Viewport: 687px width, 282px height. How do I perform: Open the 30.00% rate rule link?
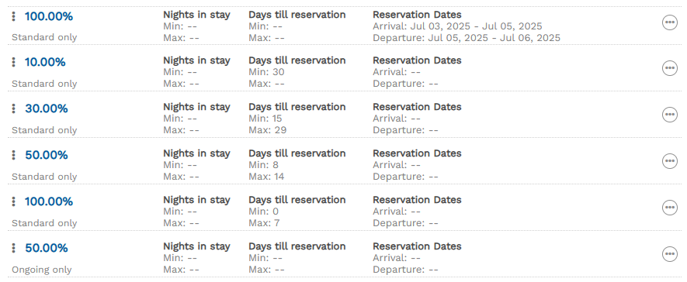[47, 108]
